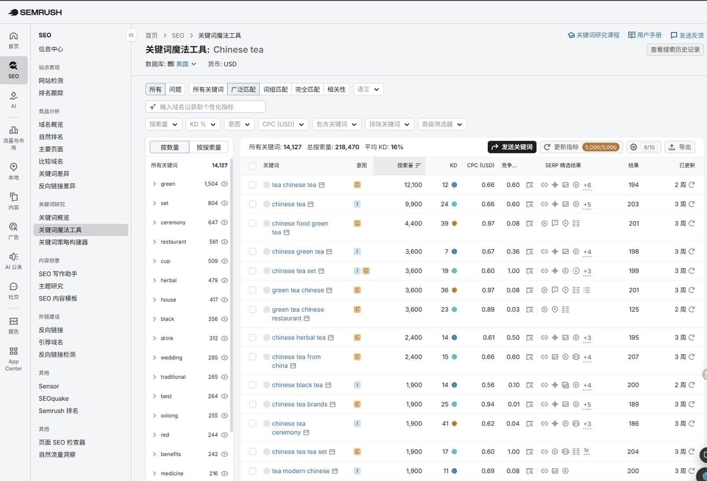
Task: Open the 关键词研究课程 link
Action: (593, 35)
